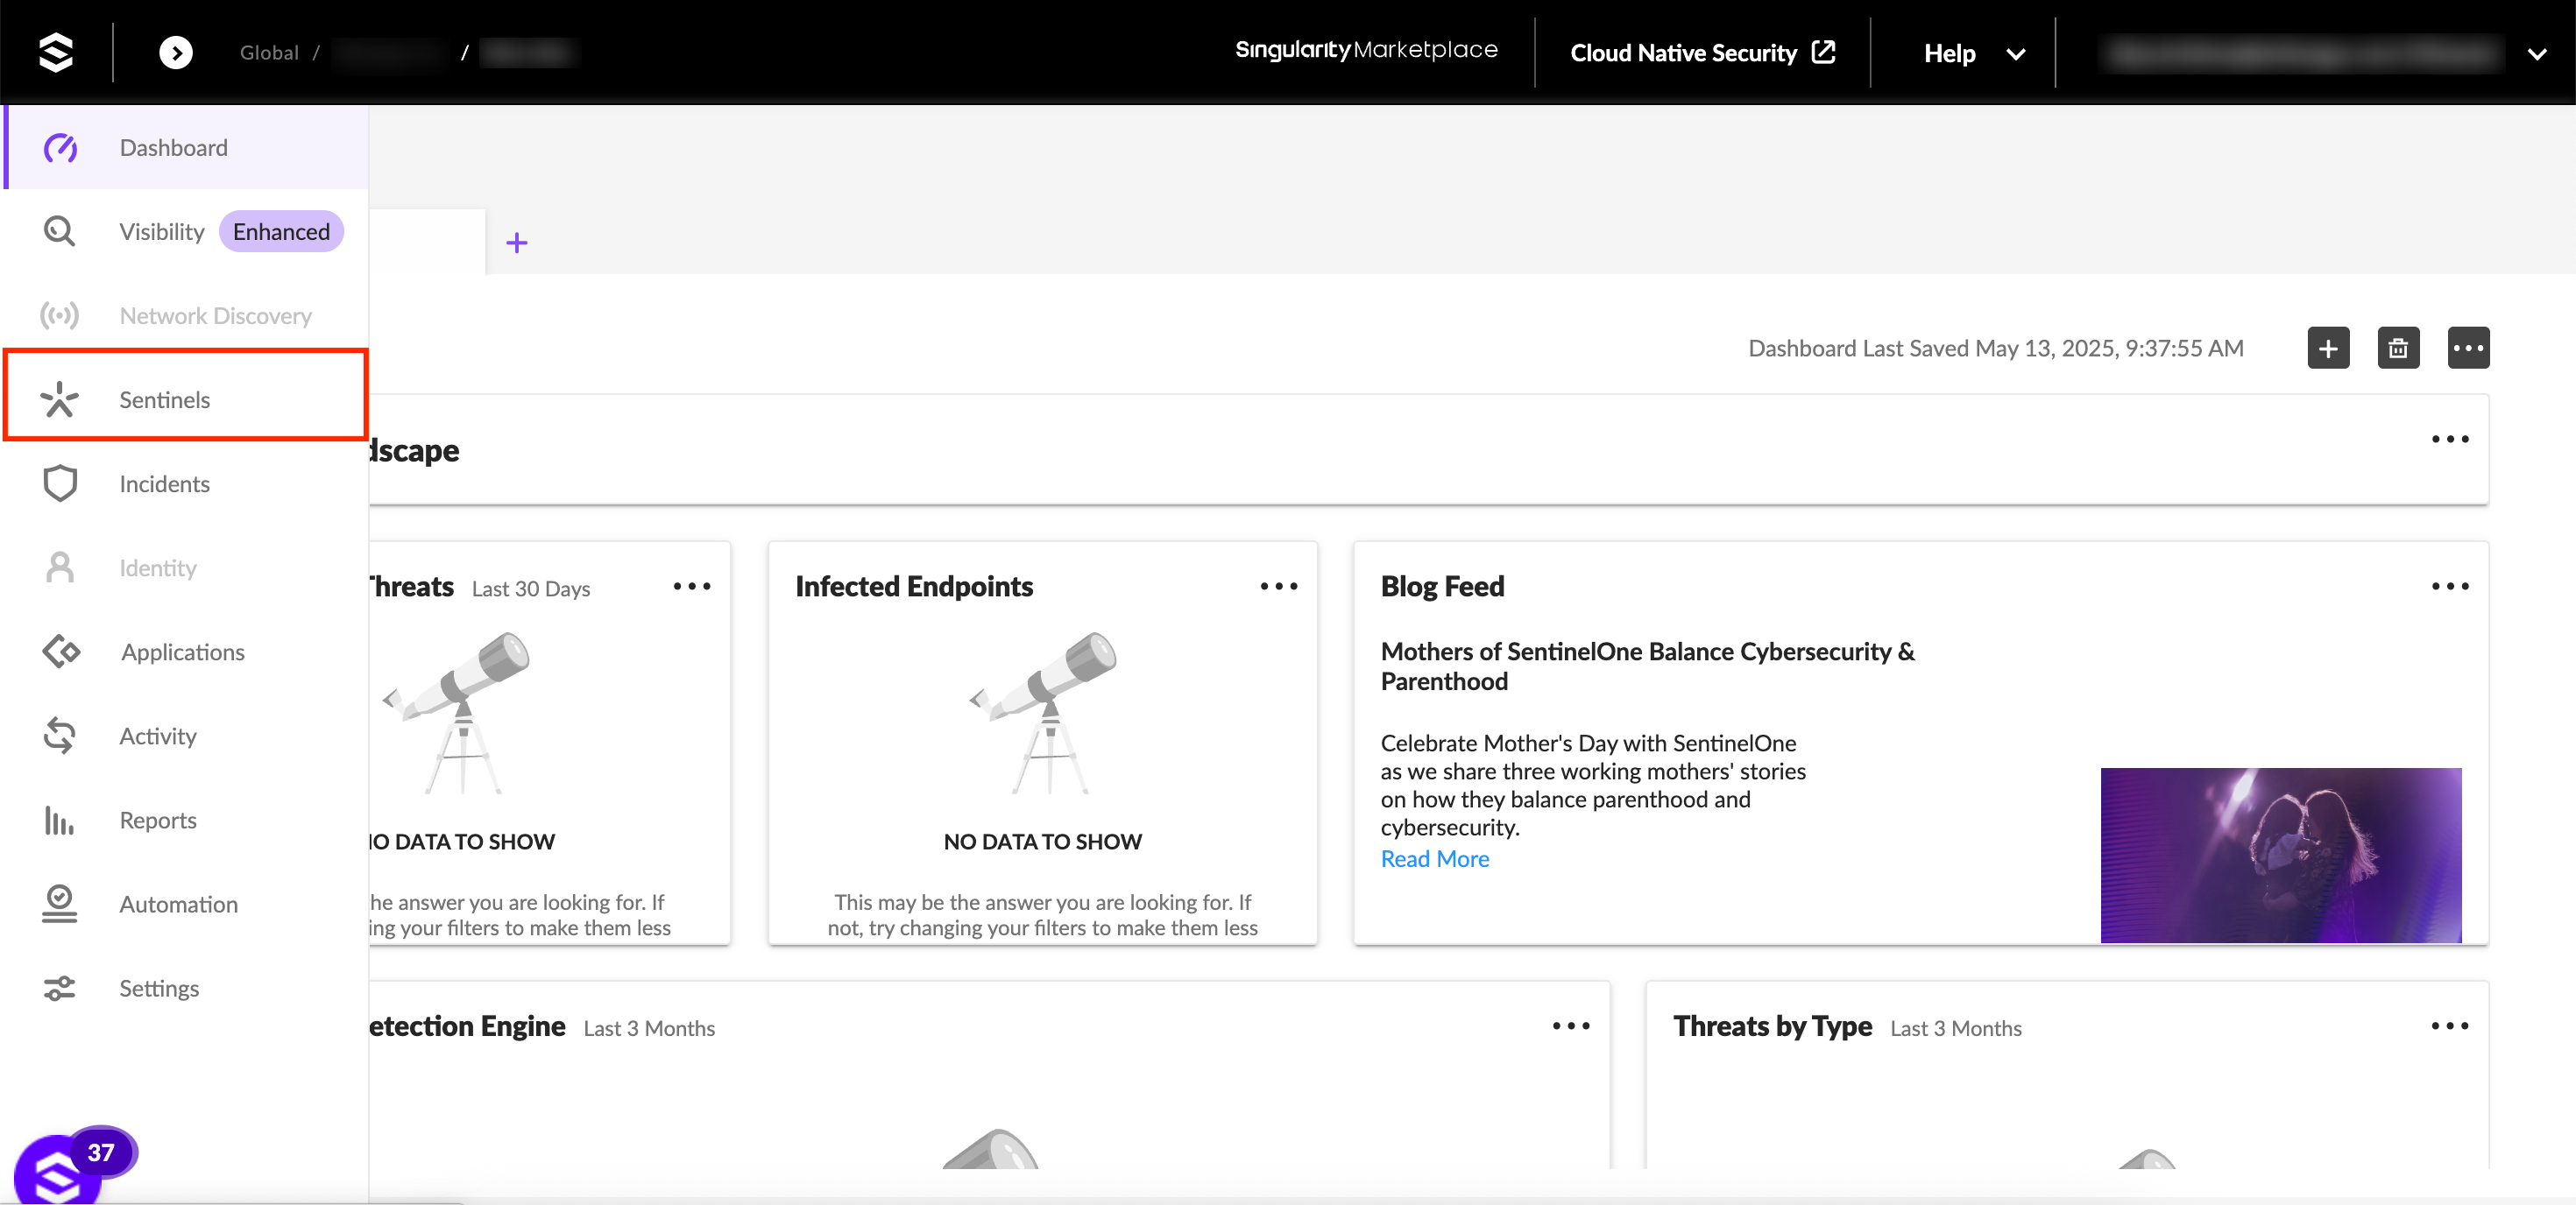2576x1205 pixels.
Task: Click the Automation icon in the sidebar
Action: point(59,905)
